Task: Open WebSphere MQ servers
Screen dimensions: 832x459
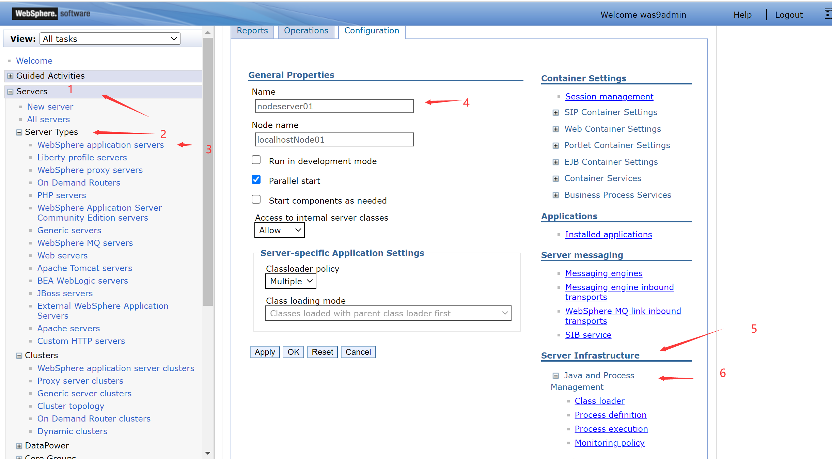Action: [x=85, y=243]
